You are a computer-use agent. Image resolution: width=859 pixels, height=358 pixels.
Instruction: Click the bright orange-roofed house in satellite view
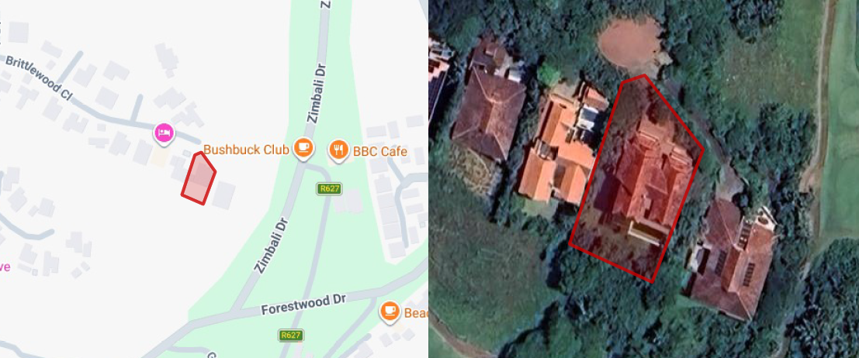(x=560, y=148)
